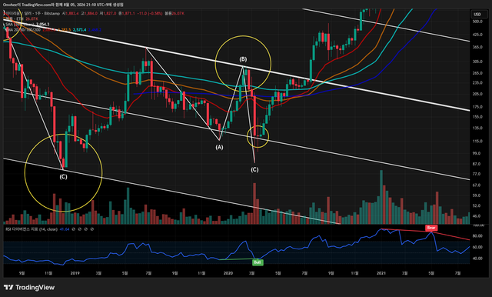Viewport: 492px width, 297px height.
Task: Click the cyan MA value 2,573.4
Action: click(79, 29)
